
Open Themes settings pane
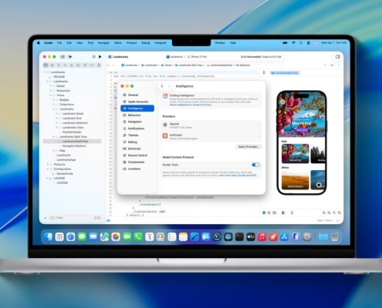coord(137,136)
